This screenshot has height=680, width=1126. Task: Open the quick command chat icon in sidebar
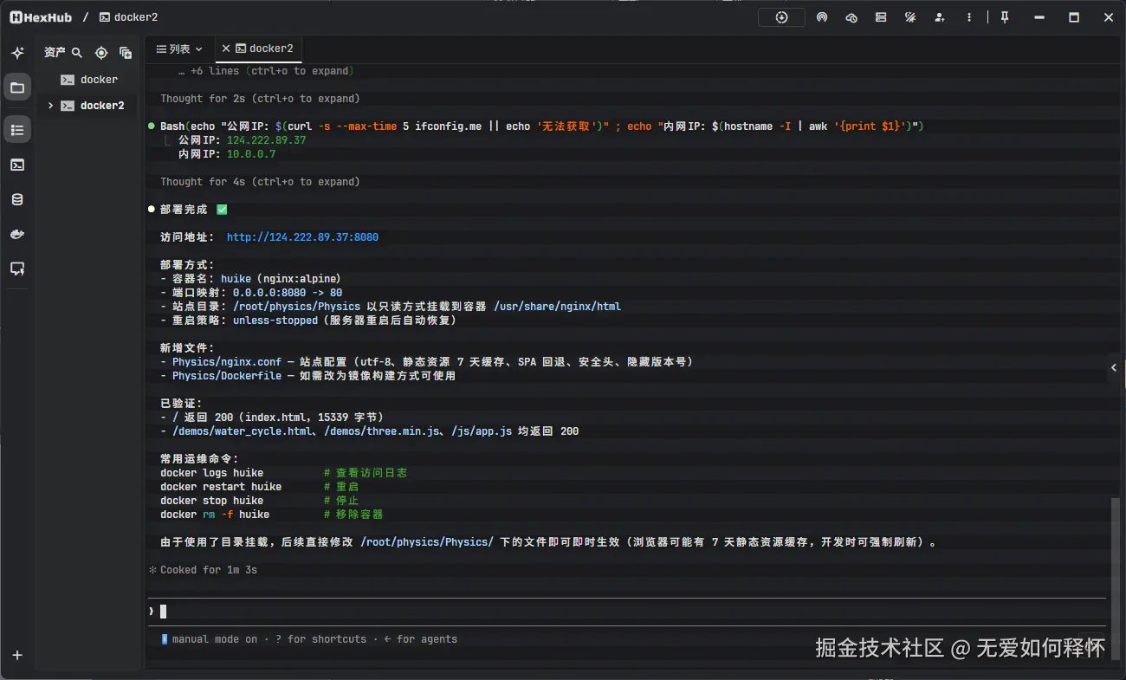pos(17,269)
